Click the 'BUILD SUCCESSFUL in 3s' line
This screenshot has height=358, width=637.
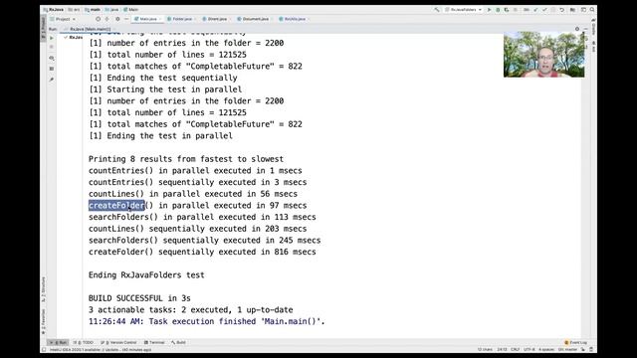139,298
